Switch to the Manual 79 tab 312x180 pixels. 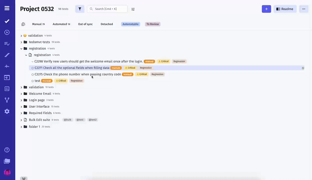click(38, 24)
